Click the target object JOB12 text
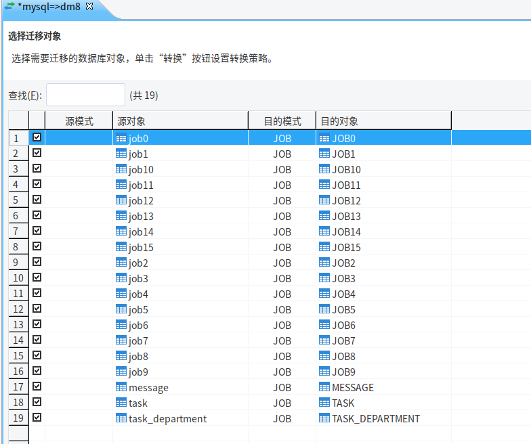The height and width of the screenshot is (444, 531). (347, 200)
